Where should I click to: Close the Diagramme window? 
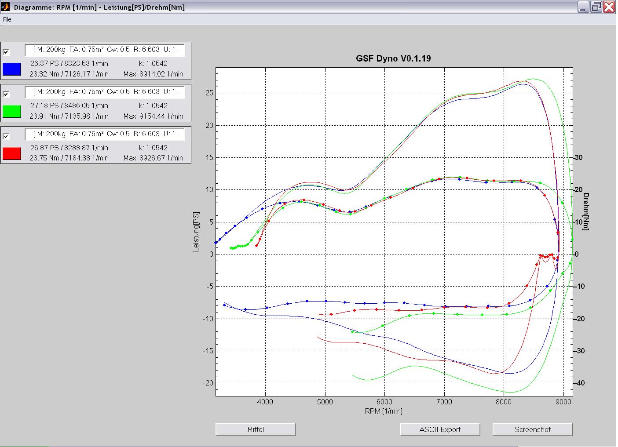coord(609,7)
